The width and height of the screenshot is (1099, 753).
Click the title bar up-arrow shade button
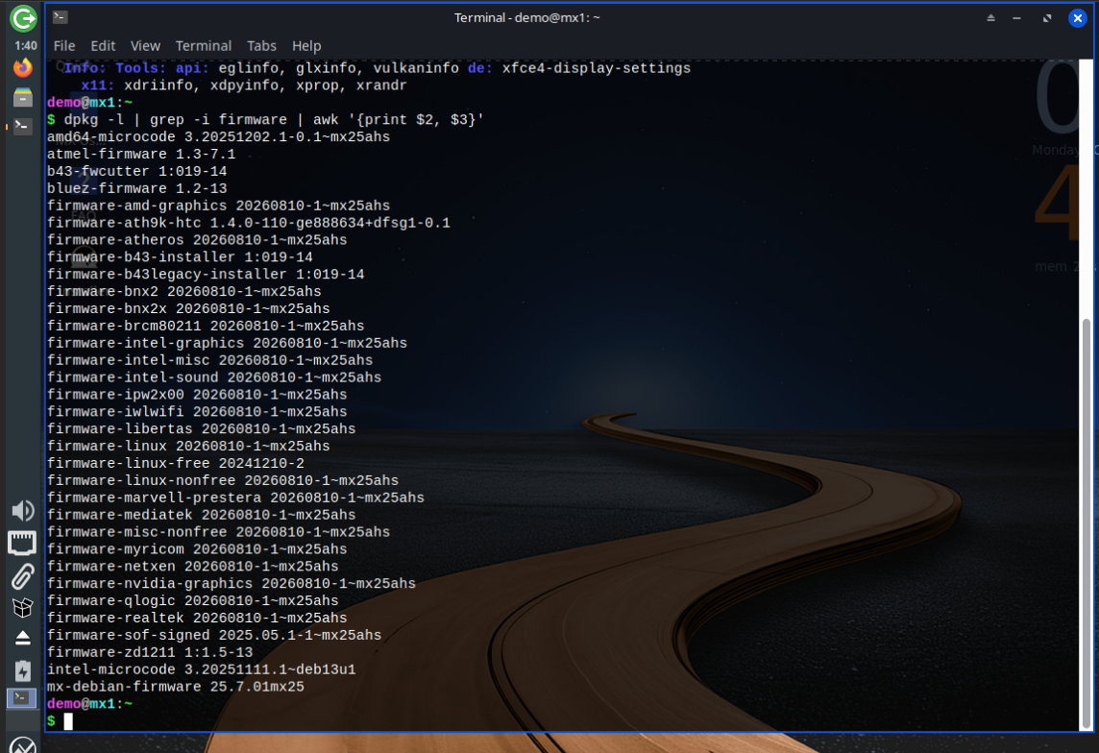tap(990, 18)
